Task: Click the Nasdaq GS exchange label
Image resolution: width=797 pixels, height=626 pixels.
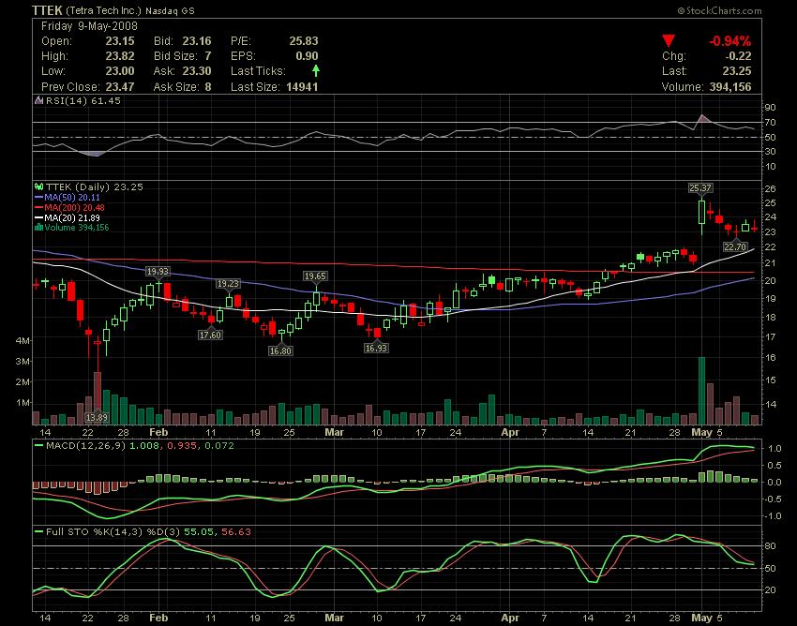Action: [x=170, y=10]
